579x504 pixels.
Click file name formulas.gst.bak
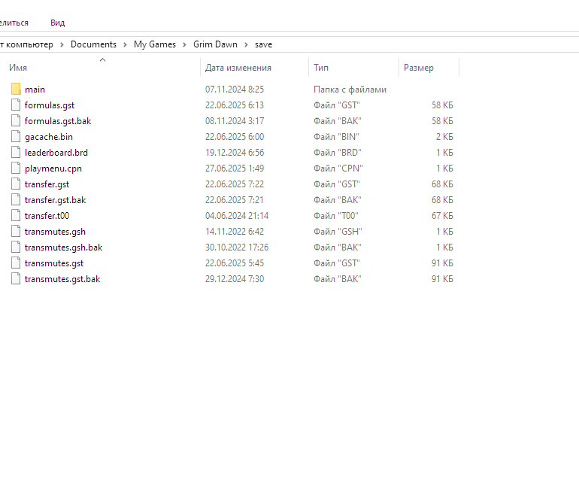[x=58, y=121]
